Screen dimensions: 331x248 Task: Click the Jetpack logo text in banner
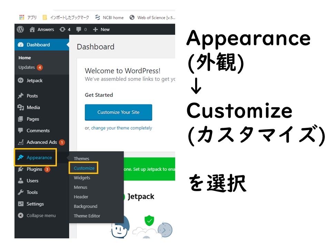pyautogui.click(x=141, y=197)
